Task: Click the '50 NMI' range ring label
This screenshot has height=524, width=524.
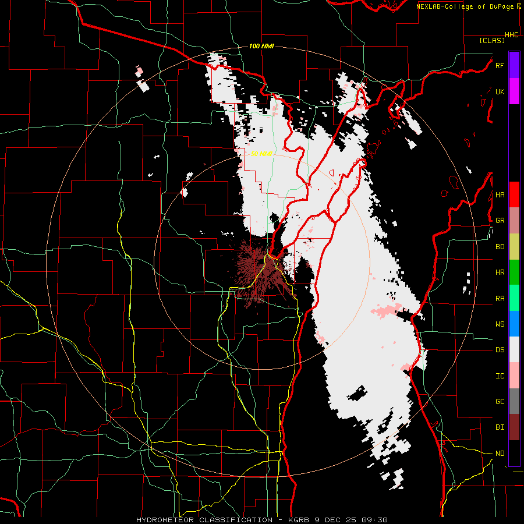Action: pyautogui.click(x=261, y=154)
